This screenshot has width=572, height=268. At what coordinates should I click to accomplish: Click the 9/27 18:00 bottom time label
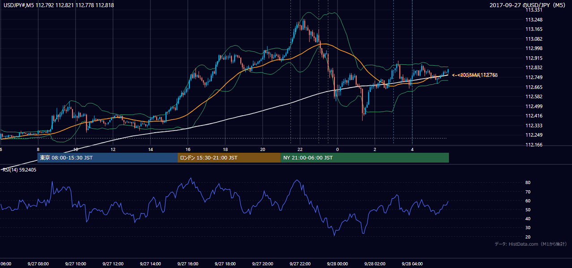225,264
